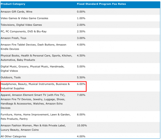Select the 6.00% fee rate value
The width and height of the screenshot is (161, 140).
coord(81,84)
